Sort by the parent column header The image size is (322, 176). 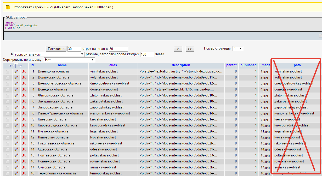click(x=231, y=65)
